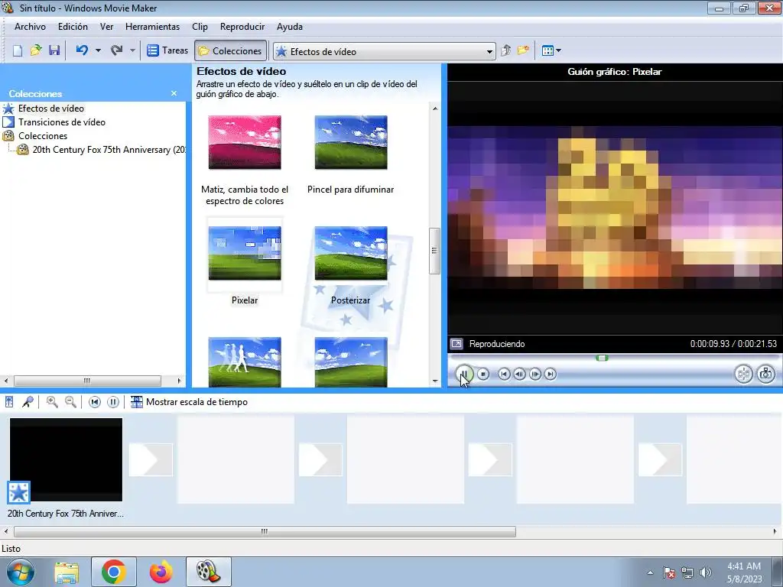Image resolution: width=783 pixels, height=587 pixels.
Task: Click the preview seek bar position marker
Action: tap(603, 358)
